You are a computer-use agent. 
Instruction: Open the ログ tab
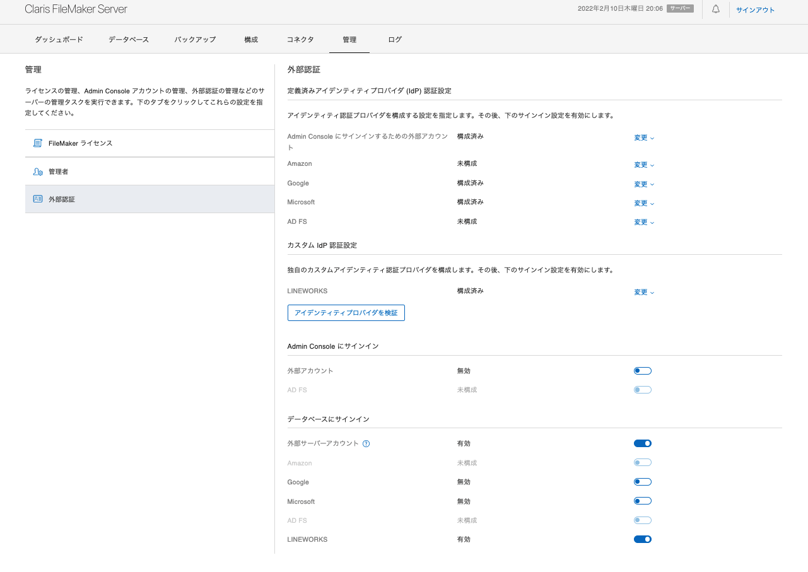[395, 39]
